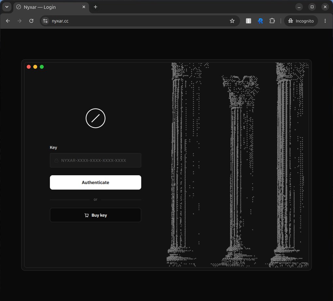Screen dimensions: 333x301
Task: Minimize the browser window
Action: tap(299, 7)
